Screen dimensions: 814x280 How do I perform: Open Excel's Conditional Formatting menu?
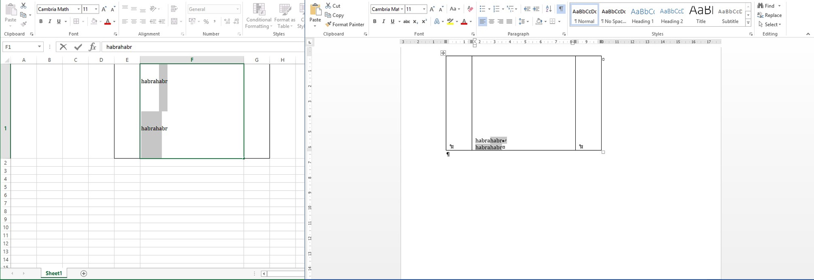point(259,16)
